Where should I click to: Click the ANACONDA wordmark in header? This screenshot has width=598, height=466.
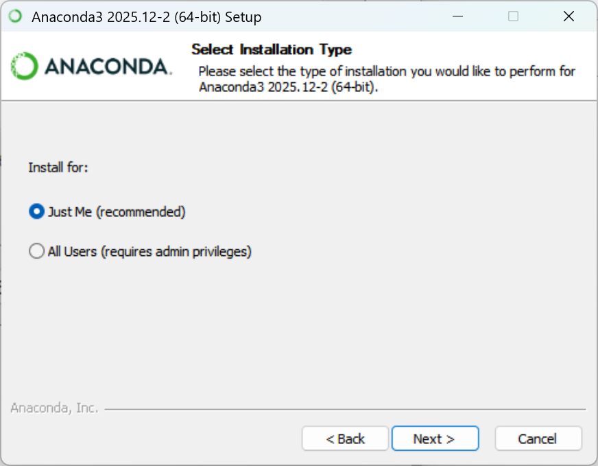107,67
